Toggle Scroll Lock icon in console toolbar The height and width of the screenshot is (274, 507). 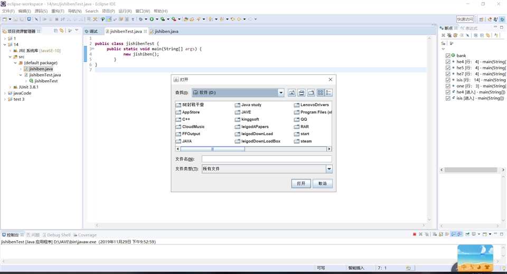point(441,234)
